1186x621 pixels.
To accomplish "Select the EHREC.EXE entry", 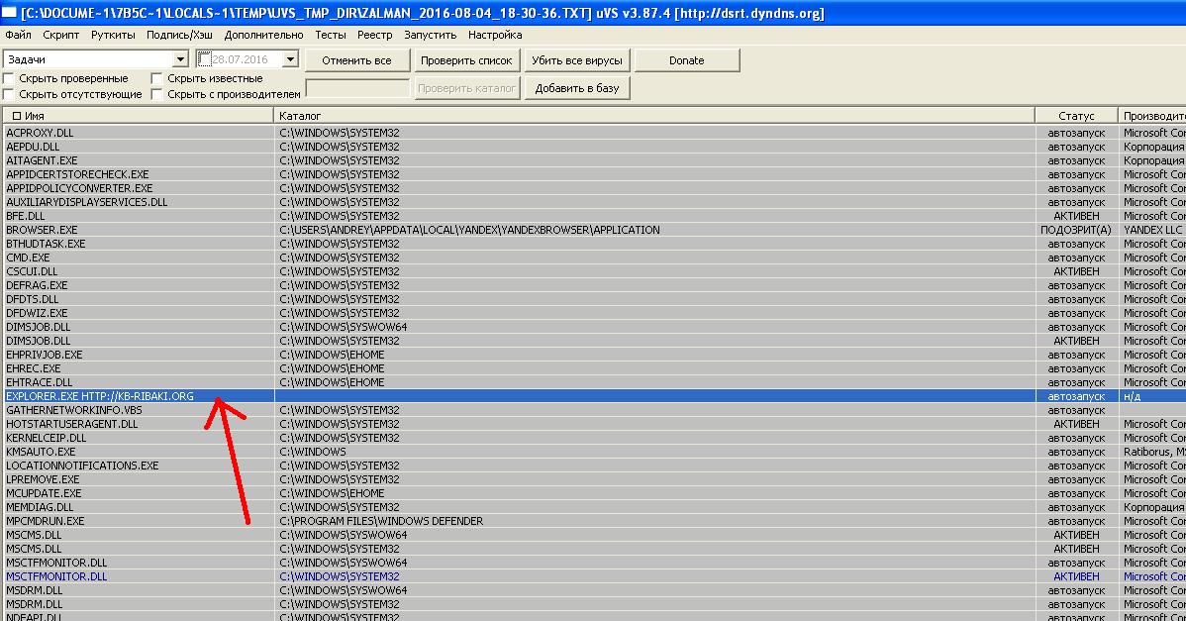I will coord(34,368).
